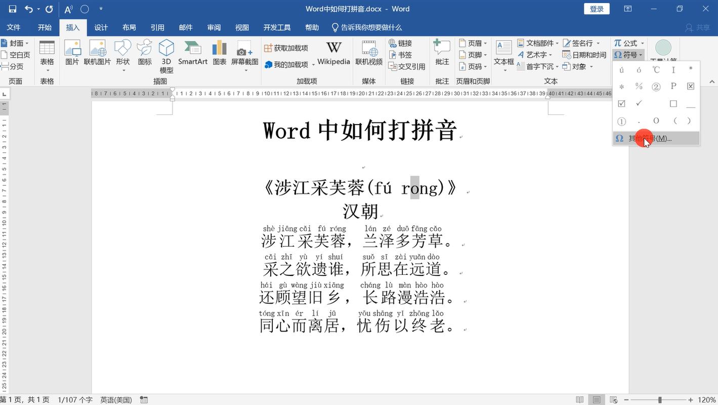Click the 登录 sign-in button

pyautogui.click(x=597, y=9)
